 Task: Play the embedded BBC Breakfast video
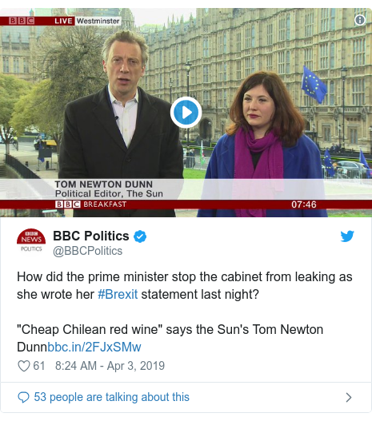[186, 112]
